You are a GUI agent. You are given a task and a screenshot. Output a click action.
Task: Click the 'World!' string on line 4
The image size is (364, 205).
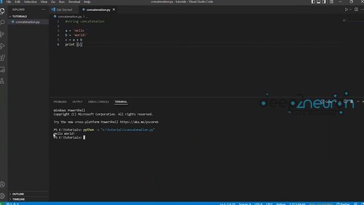80,35
